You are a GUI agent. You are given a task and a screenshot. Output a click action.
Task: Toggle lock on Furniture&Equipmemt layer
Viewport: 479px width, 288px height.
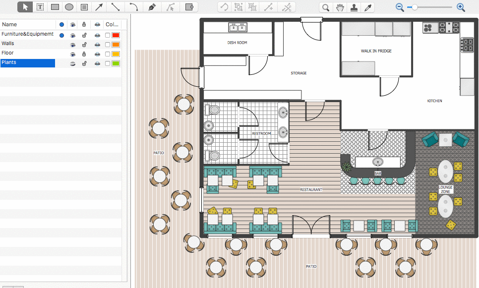coord(84,35)
